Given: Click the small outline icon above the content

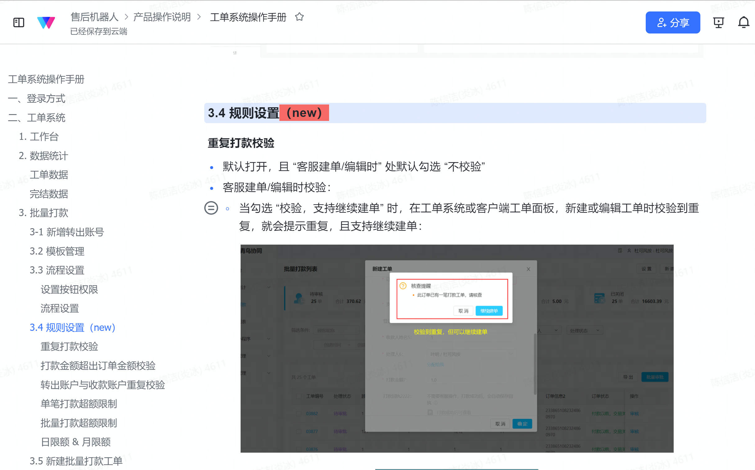Looking at the screenshot, I should click(235, 53).
